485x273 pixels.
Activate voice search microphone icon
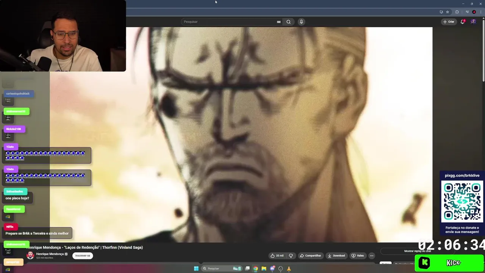click(301, 22)
